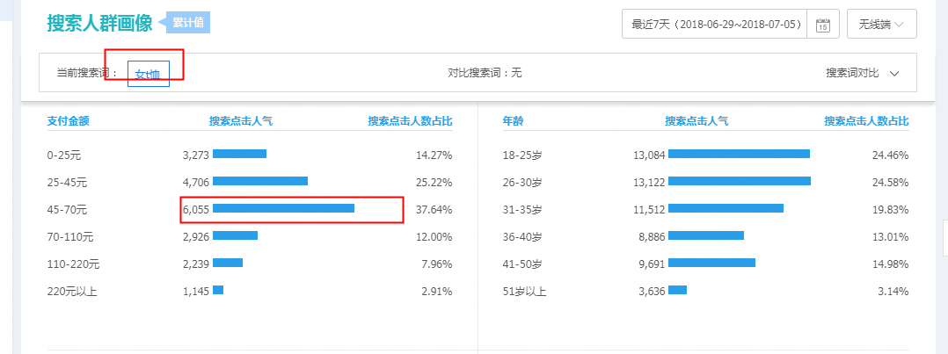Screen dimensions: 948x354
Task: Select the 0-25元 row label
Action: click(67, 155)
